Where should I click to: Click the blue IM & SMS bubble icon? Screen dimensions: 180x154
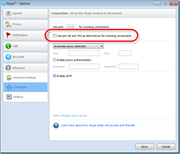8,57
